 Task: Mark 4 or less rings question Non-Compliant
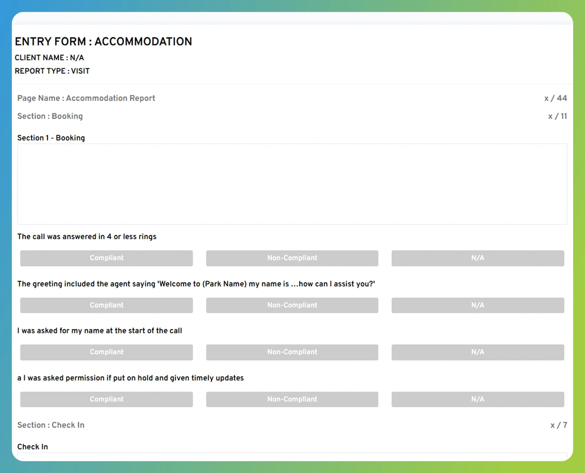292,258
